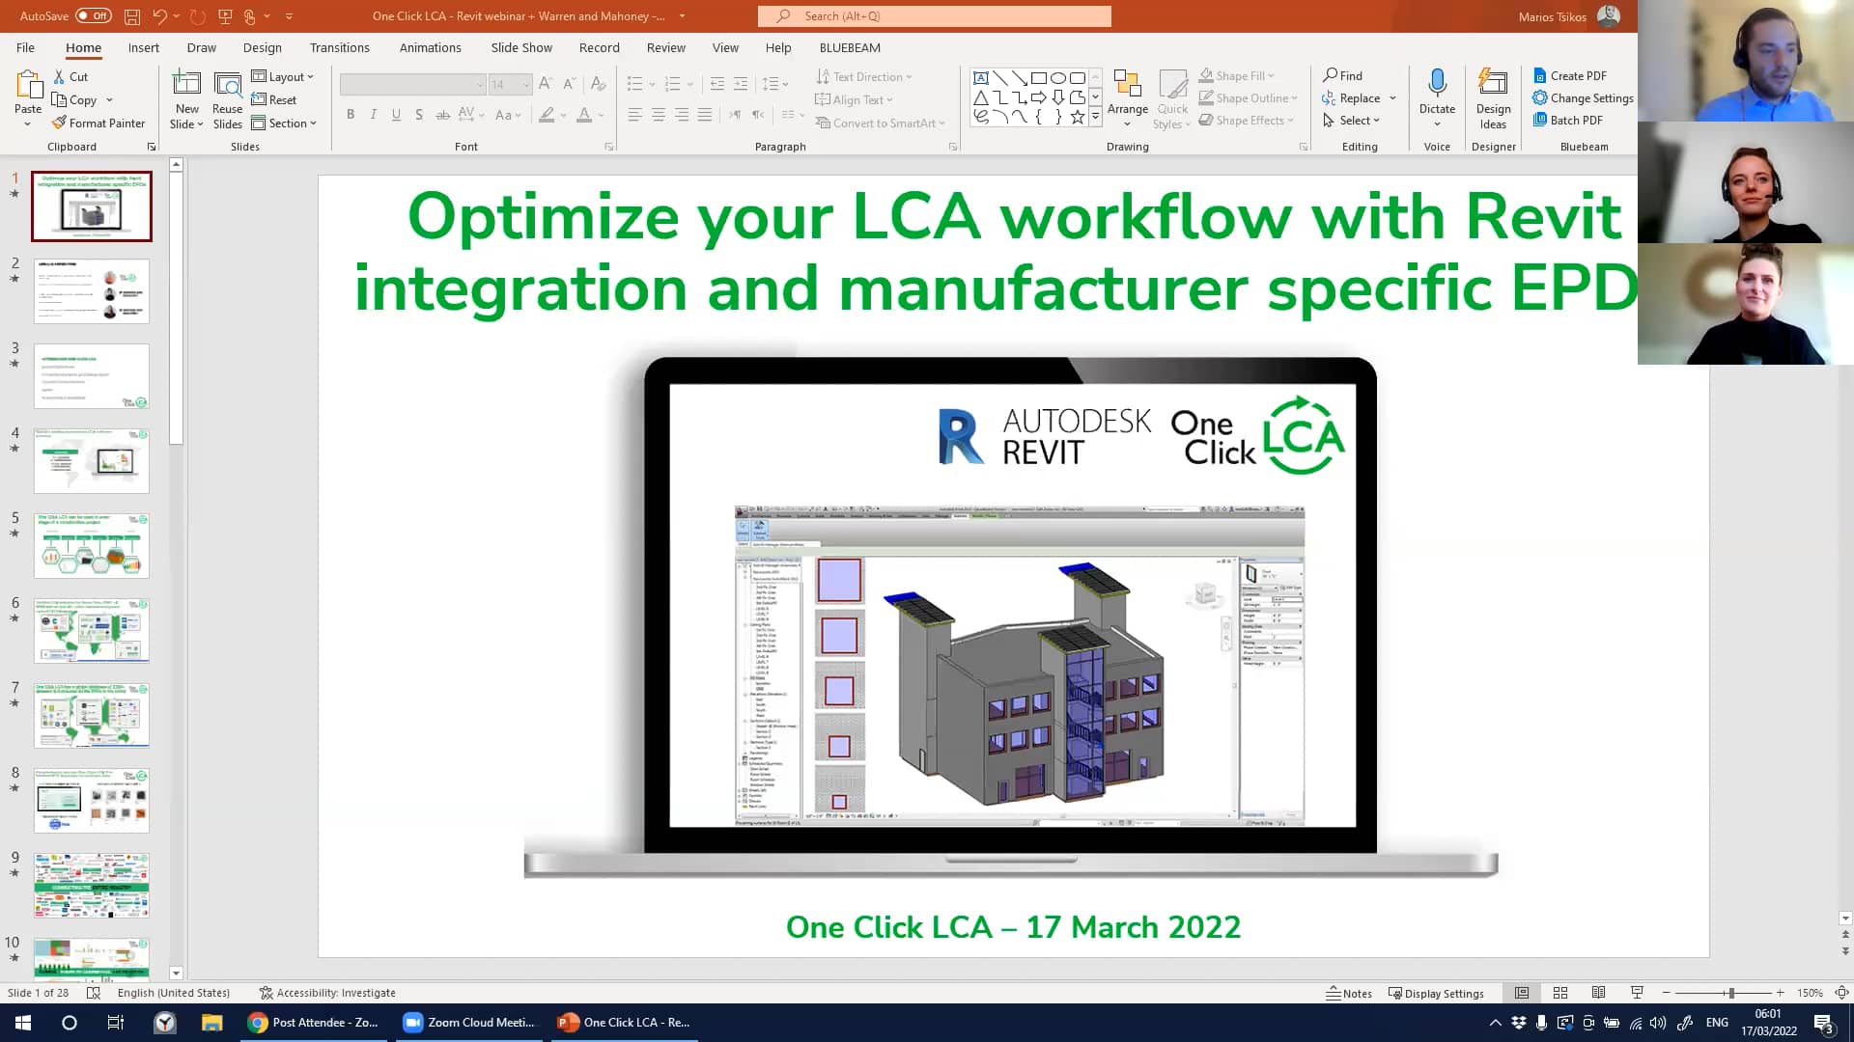Open the font size dropdown
Screen dimensions: 1854x1042
(x=524, y=84)
